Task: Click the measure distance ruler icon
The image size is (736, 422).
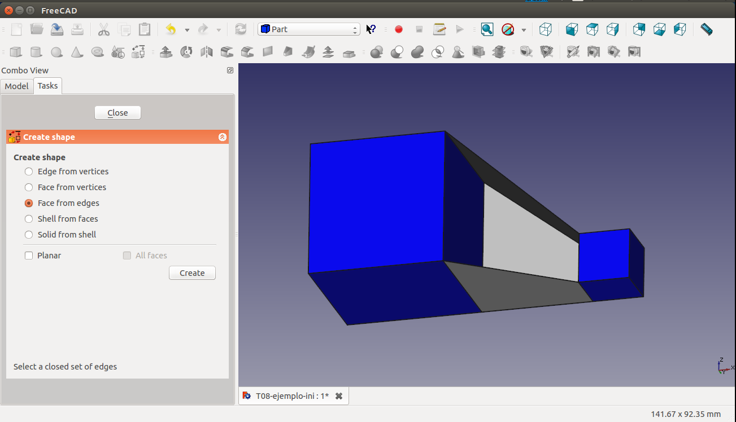Action: (x=706, y=29)
